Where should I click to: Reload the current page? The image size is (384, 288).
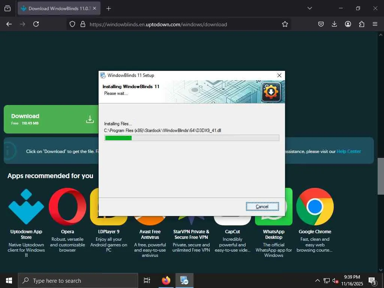36,24
